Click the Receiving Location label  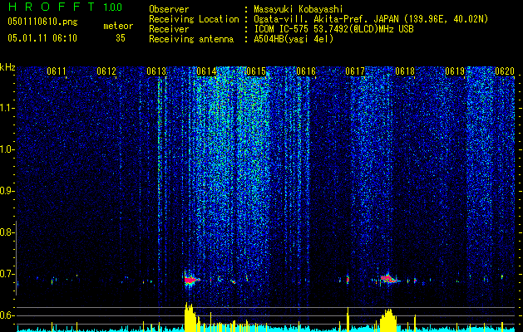(194, 19)
